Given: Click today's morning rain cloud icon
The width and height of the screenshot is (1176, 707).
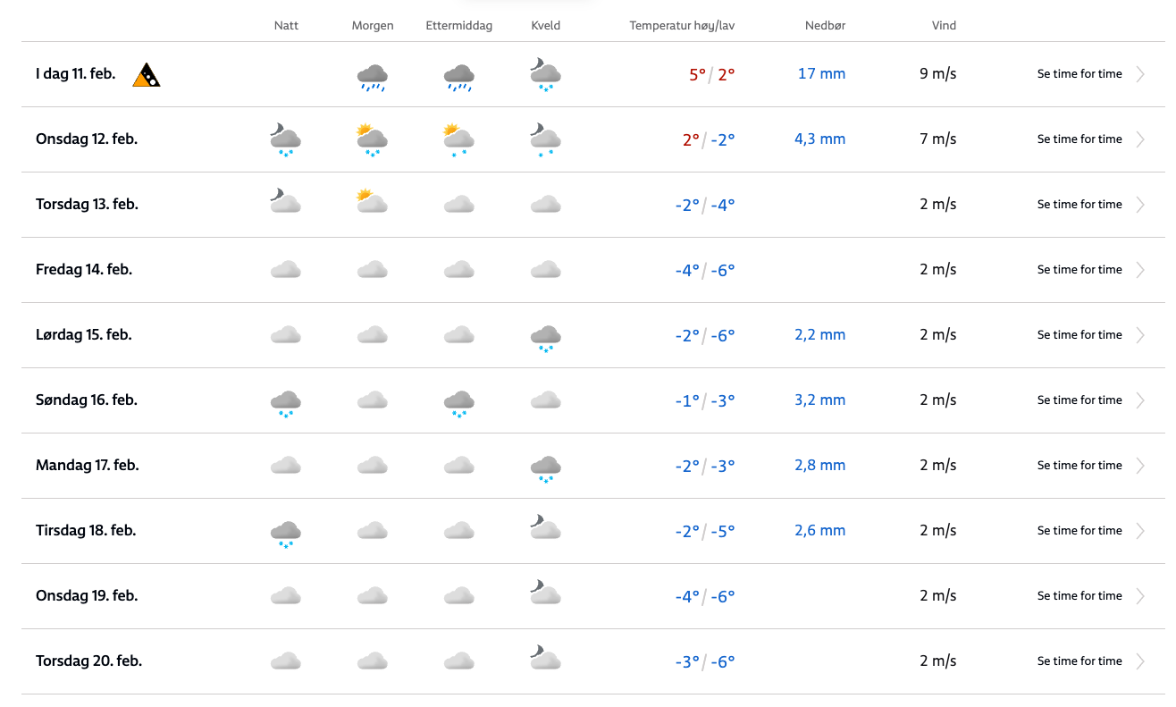Looking at the screenshot, I should coord(372,77).
